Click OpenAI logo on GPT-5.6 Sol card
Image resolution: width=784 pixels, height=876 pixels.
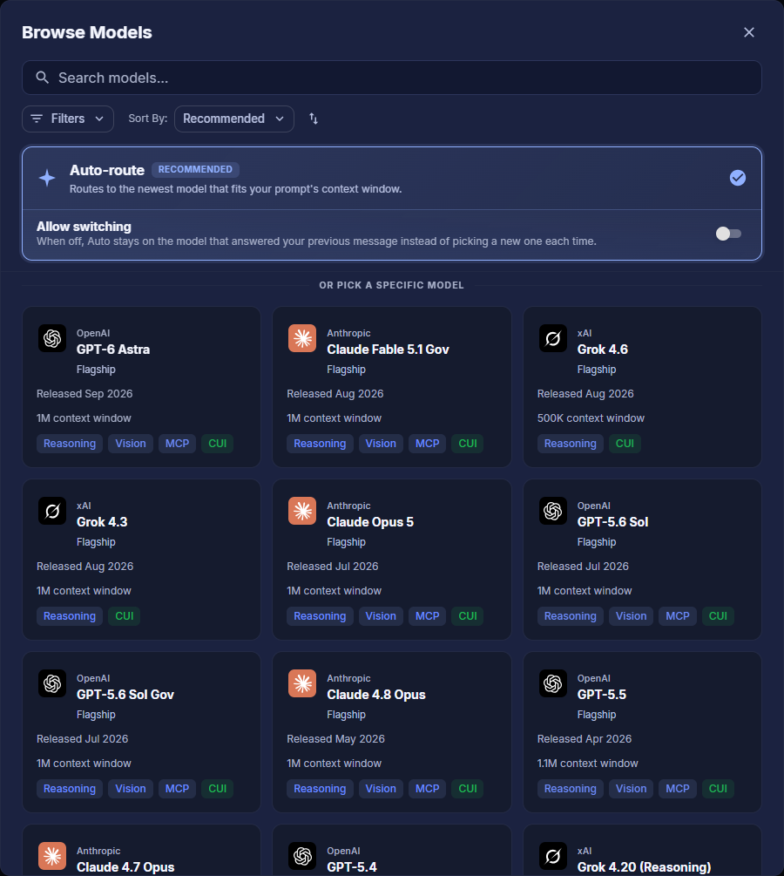point(553,511)
